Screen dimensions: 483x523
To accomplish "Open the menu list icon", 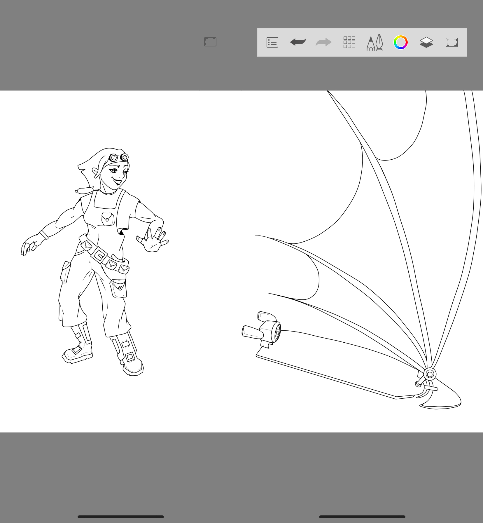I will tap(272, 42).
